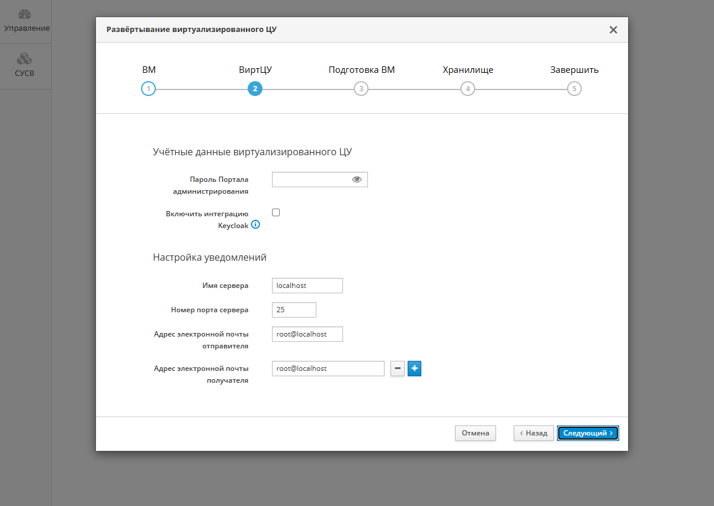Click the Имя сервера input field
714x506 pixels.
point(307,286)
